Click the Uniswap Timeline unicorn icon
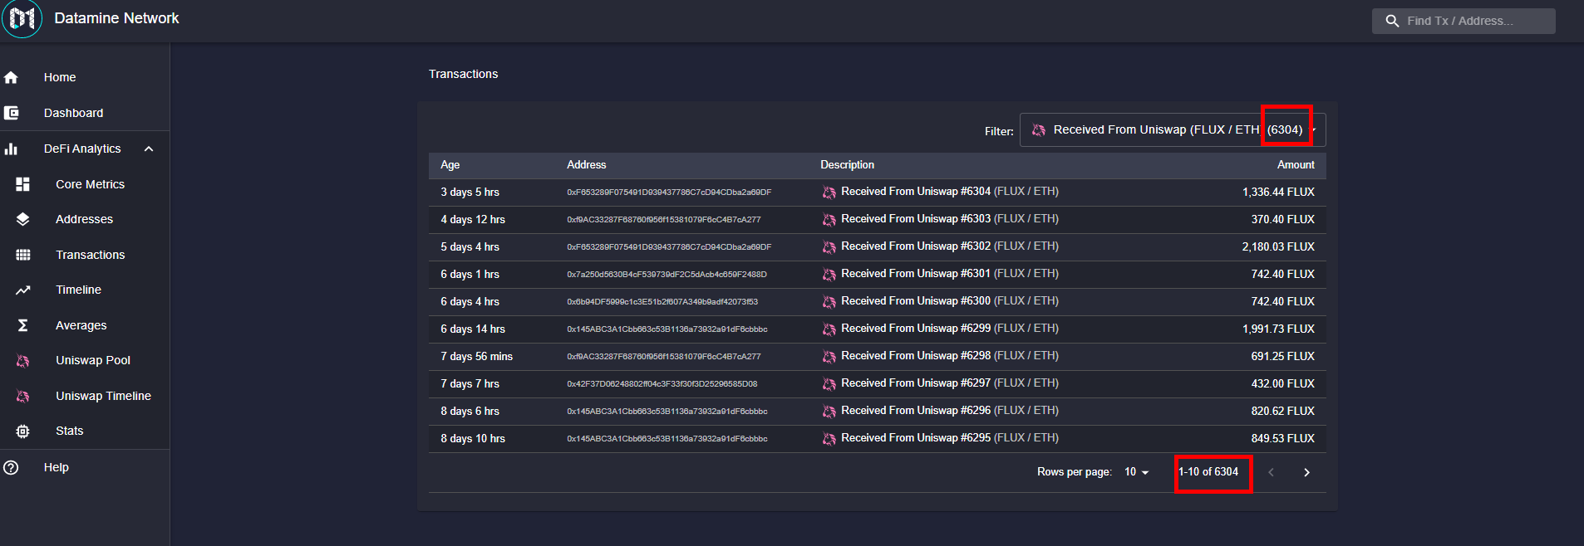The width and height of the screenshot is (1584, 546). pyautogui.click(x=22, y=396)
